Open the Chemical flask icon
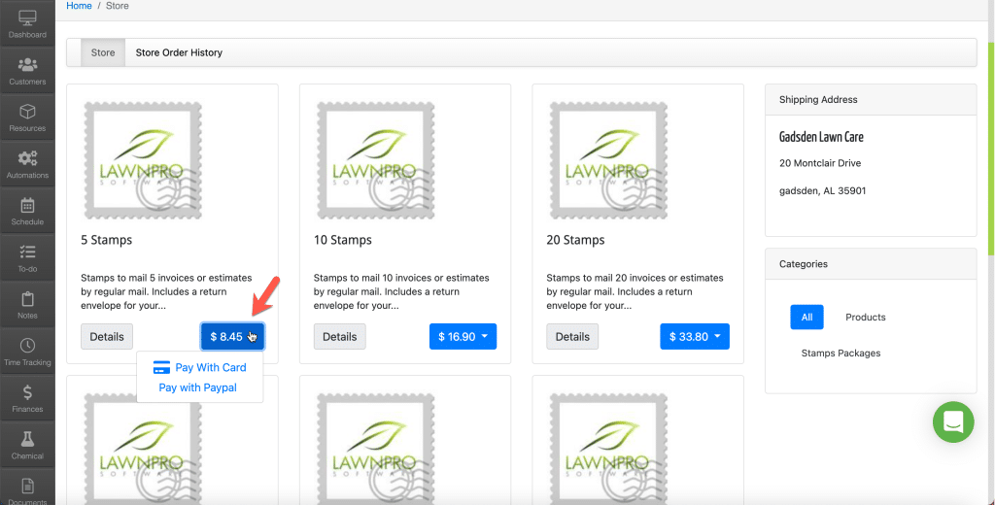Viewport: 995px width, 505px height. pos(27,439)
